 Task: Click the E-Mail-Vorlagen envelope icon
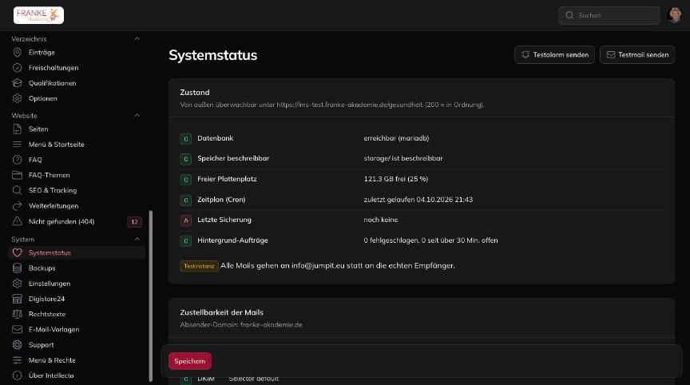[x=17, y=330]
